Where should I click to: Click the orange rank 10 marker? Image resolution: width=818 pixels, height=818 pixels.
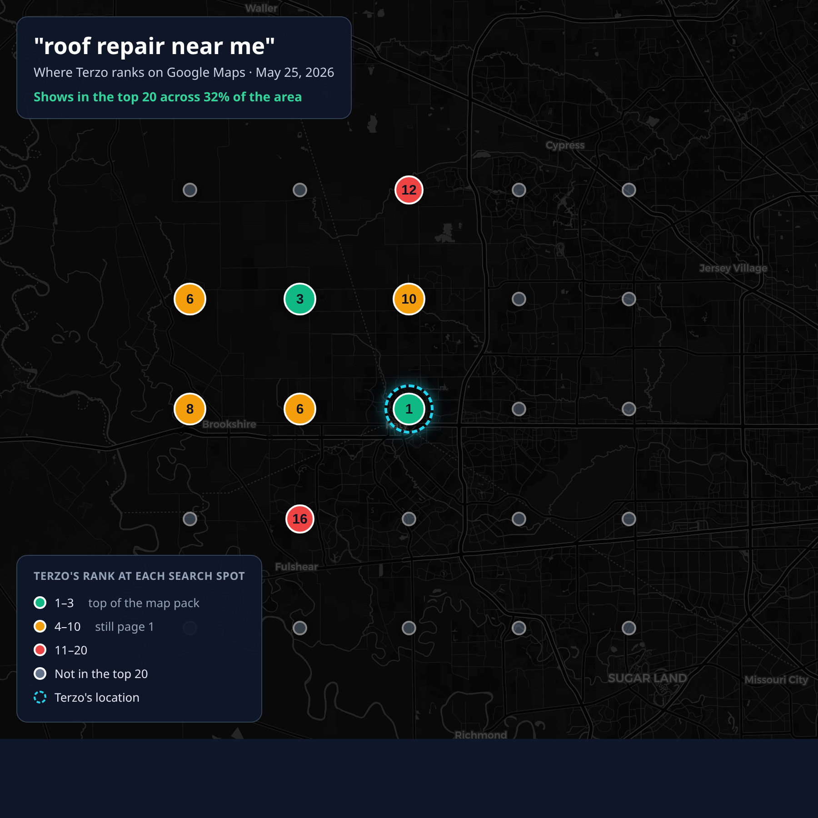(x=409, y=299)
